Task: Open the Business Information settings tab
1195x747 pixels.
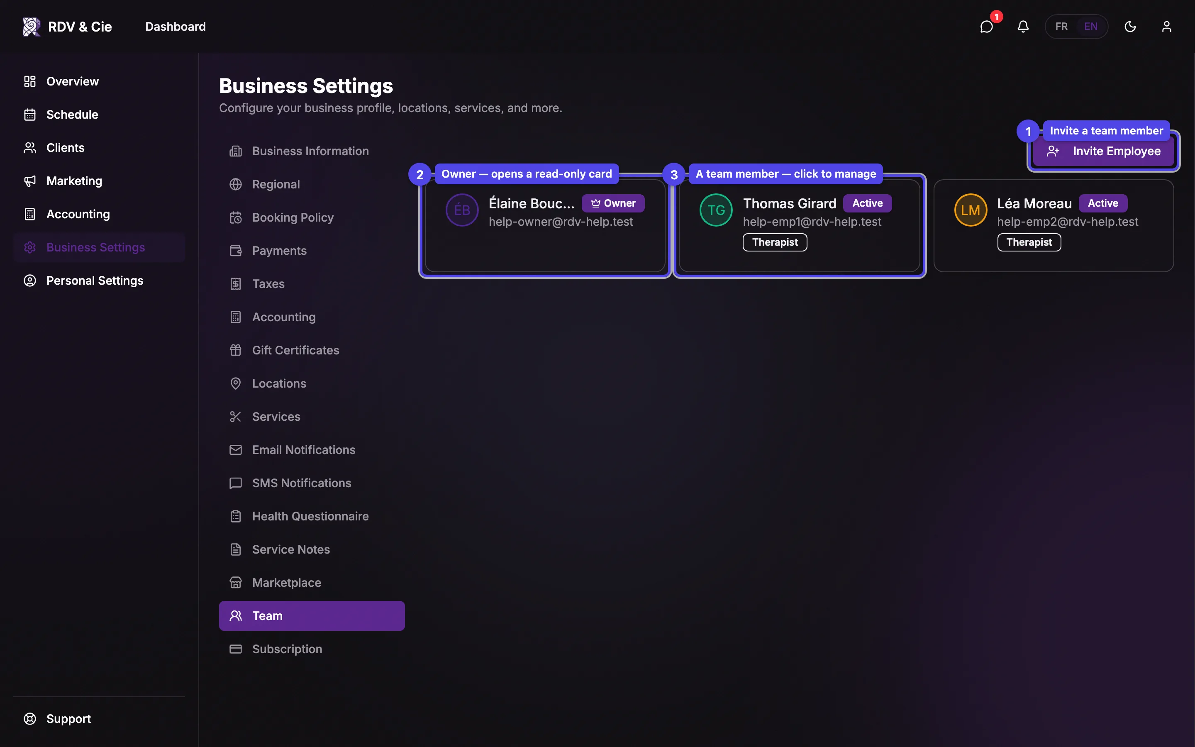Action: [x=312, y=151]
